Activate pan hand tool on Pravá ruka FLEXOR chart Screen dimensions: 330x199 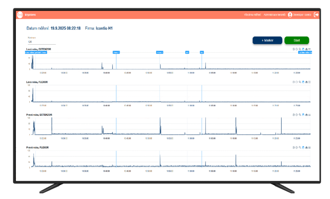(x=303, y=147)
